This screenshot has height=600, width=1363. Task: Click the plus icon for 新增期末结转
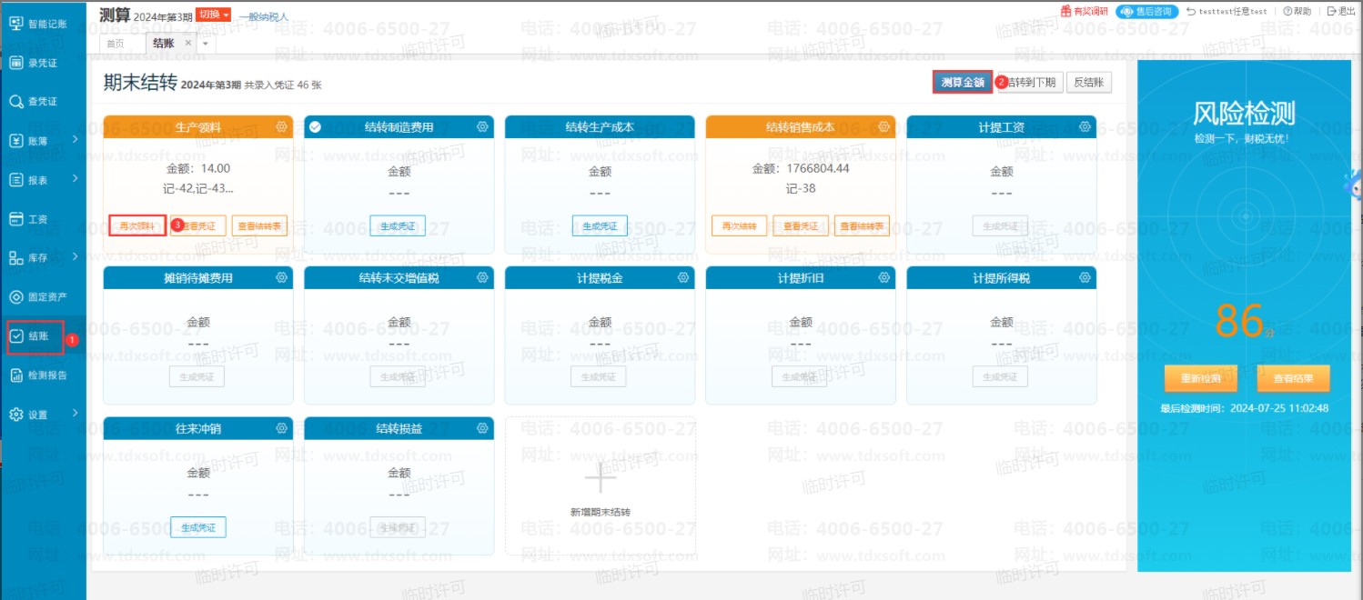(x=600, y=476)
